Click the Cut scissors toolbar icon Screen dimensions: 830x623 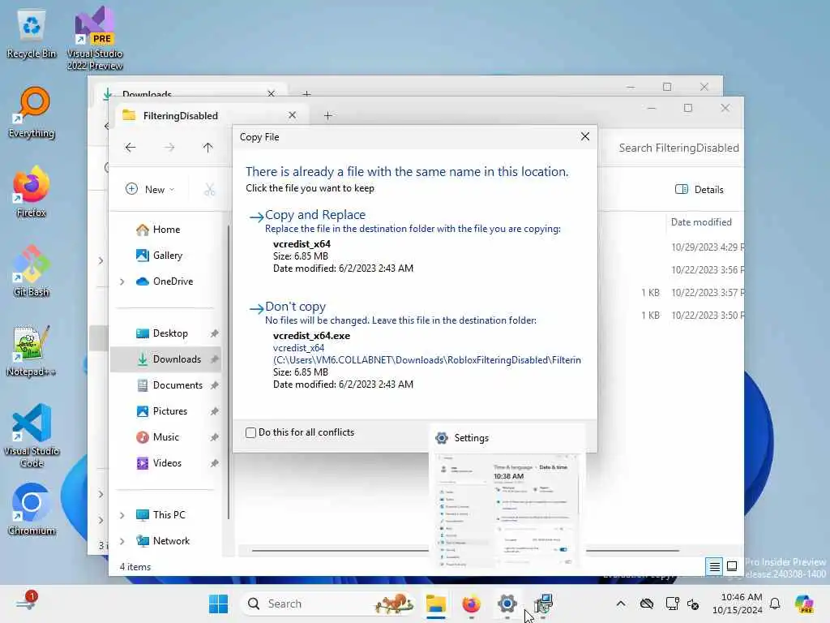[x=210, y=189]
